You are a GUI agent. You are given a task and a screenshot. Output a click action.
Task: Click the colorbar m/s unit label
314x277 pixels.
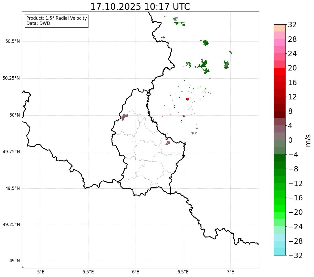point(308,140)
